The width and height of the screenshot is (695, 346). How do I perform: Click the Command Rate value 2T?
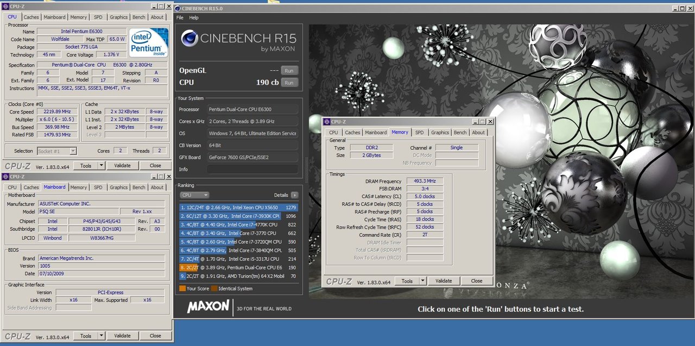[424, 235]
